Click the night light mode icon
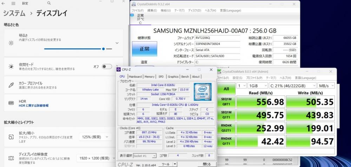Viewport: 351px width, 167px height. coord(11,67)
